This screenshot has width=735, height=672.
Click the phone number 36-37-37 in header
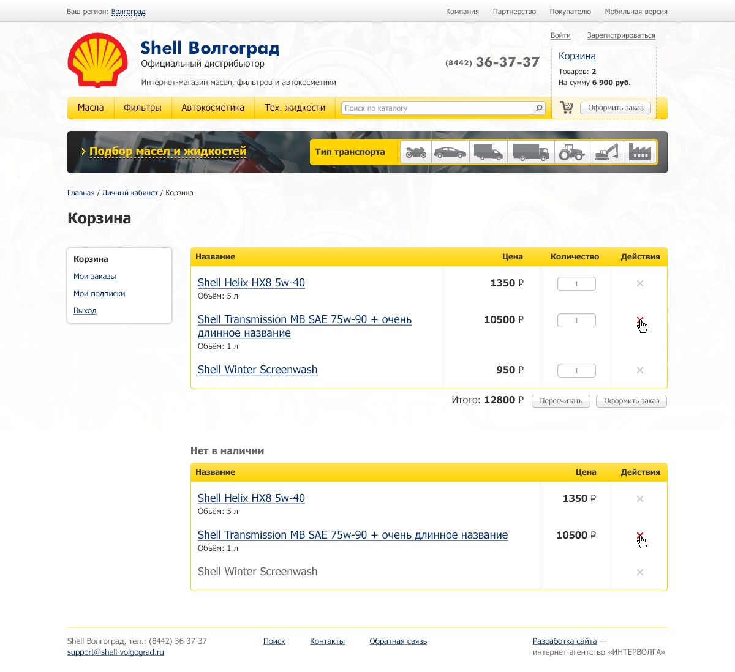click(x=507, y=62)
